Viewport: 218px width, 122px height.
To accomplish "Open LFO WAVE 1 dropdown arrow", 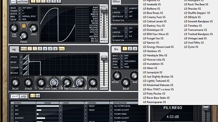I will tap(122, 56).
